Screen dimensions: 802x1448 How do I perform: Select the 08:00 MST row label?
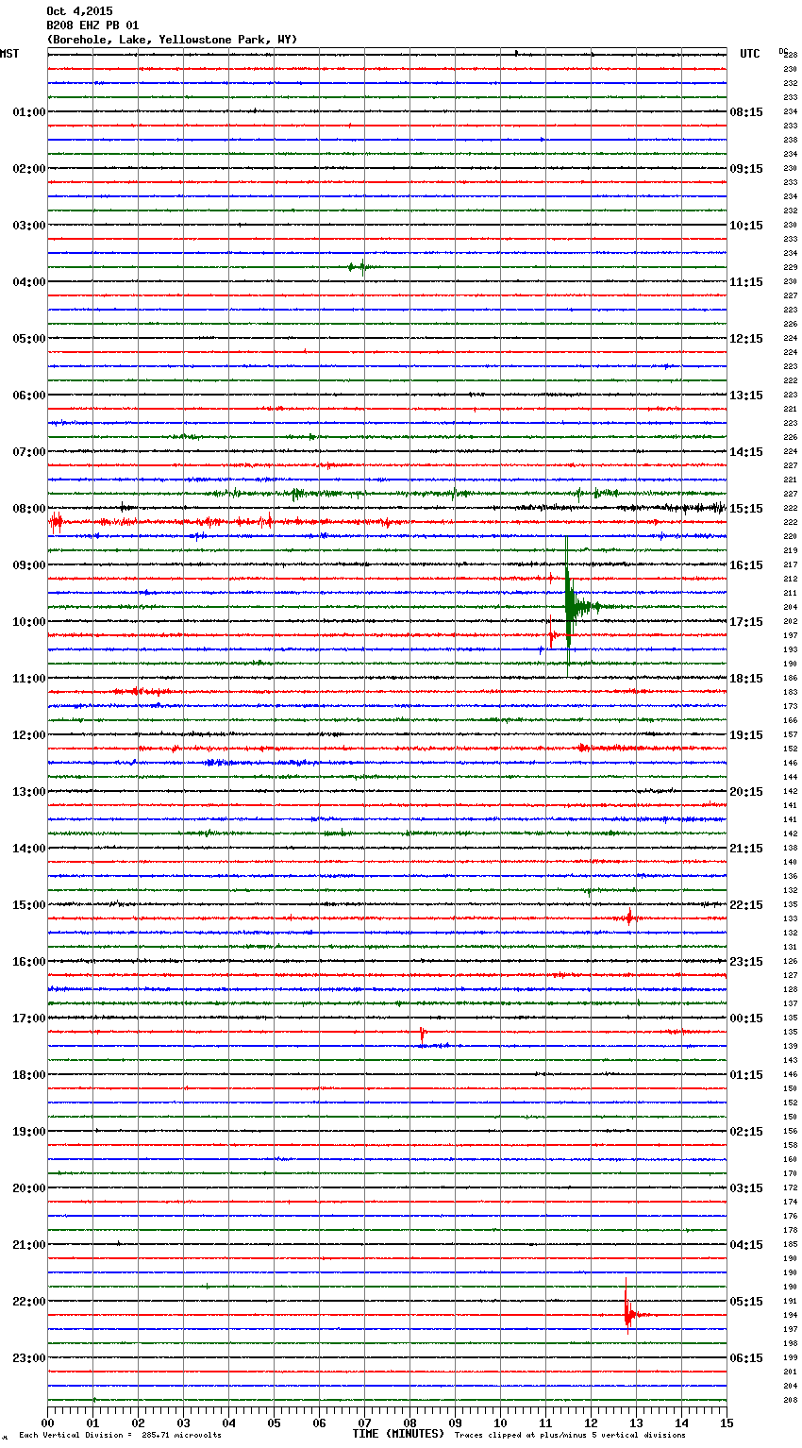pyautogui.click(x=29, y=509)
